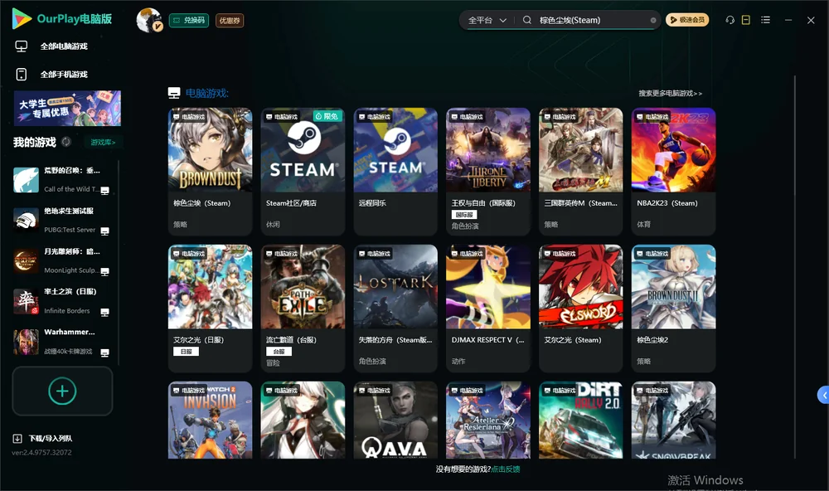Click the 限免 badge on Steam社区/商店 card
Screen dimensions: 829x491
(x=327, y=116)
